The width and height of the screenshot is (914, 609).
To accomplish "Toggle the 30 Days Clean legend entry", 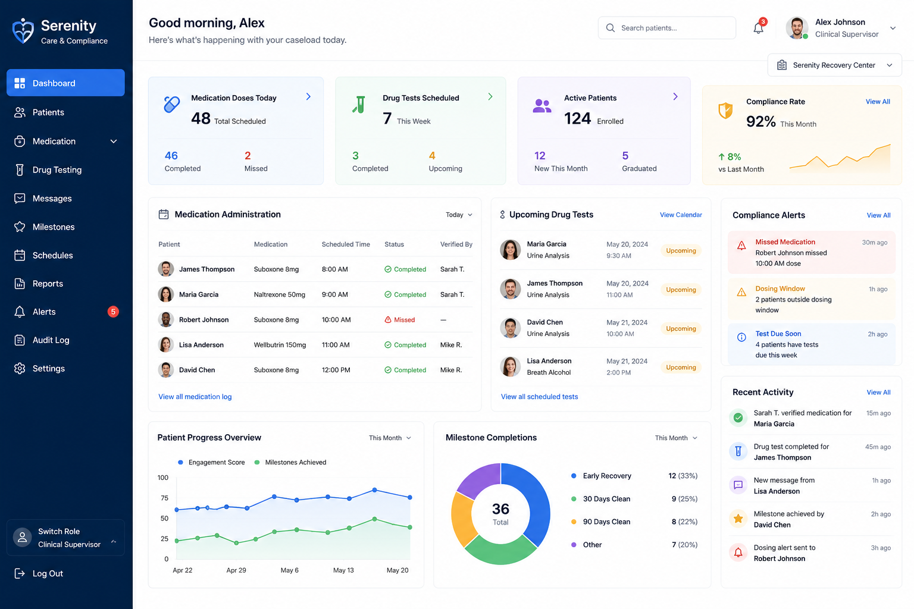I will 601,499.
